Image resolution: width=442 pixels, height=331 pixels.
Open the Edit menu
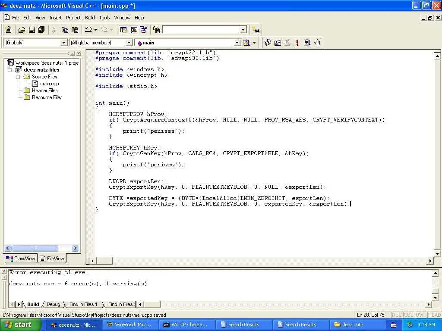27,18
